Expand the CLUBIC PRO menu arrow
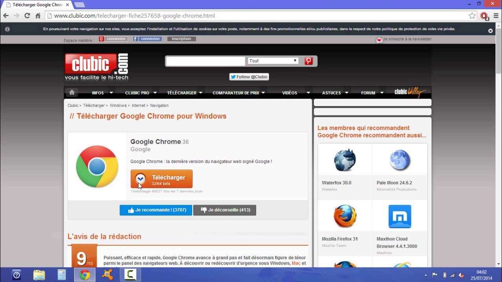The width and height of the screenshot is (502, 282). pos(155,93)
